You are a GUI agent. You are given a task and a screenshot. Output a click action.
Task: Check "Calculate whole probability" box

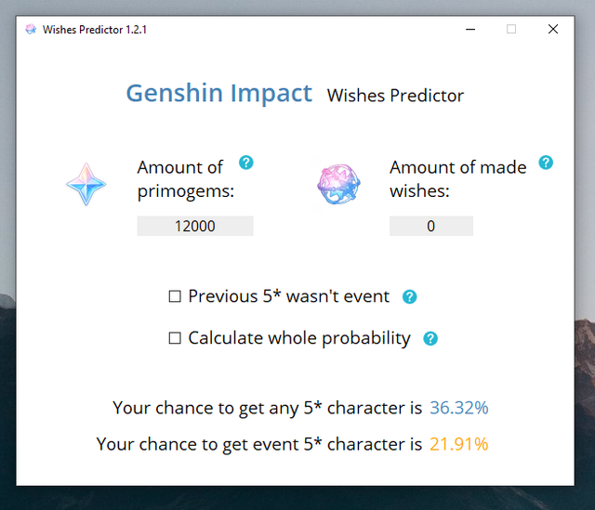click(175, 338)
